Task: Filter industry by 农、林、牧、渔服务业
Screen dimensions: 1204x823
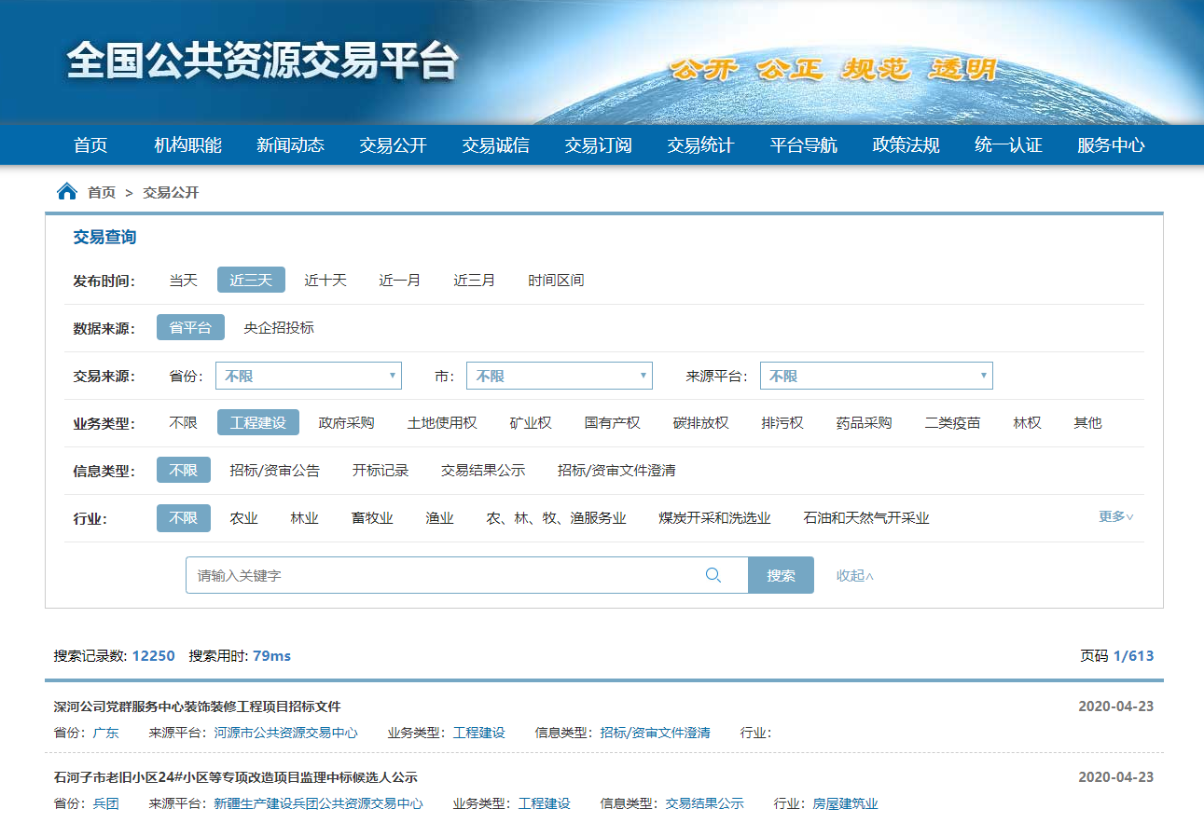Action: (x=557, y=518)
